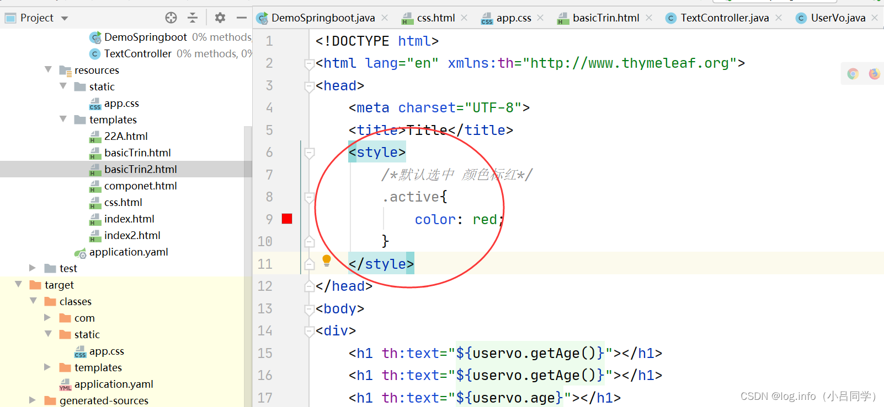Image resolution: width=884 pixels, height=407 pixels.
Task: Open basicTrin.html in the project tree
Action: 137,153
